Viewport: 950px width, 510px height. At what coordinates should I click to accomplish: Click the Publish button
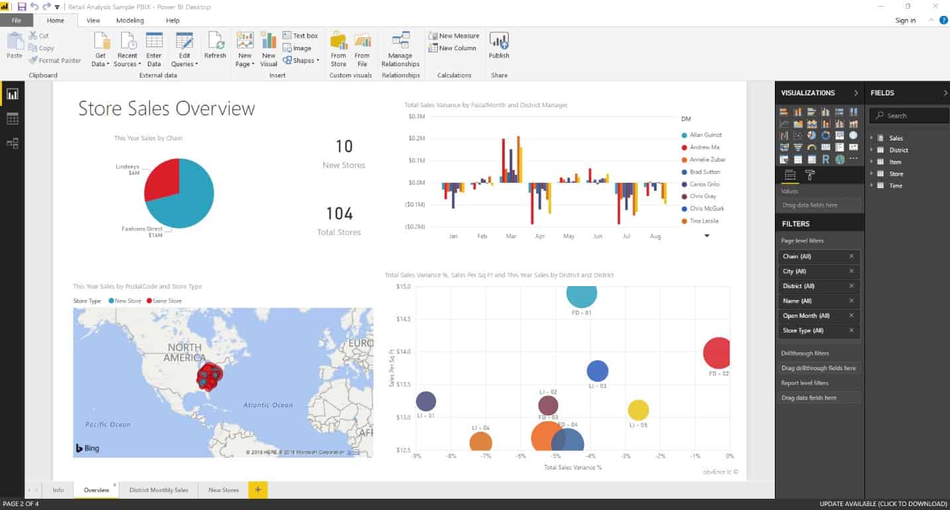(499, 45)
